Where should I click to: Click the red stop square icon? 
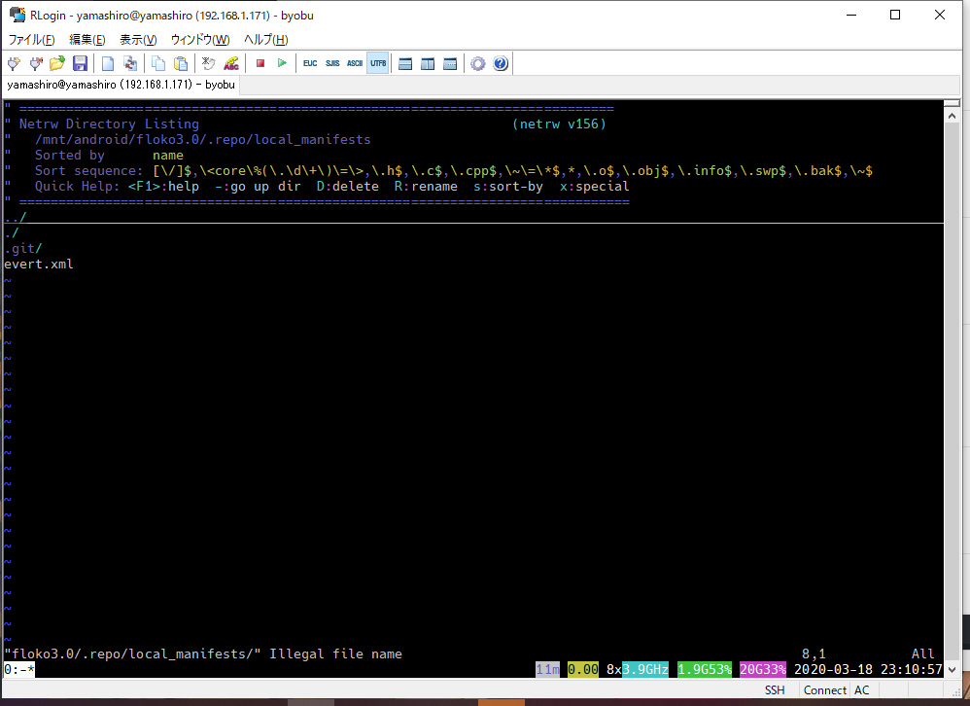(260, 63)
